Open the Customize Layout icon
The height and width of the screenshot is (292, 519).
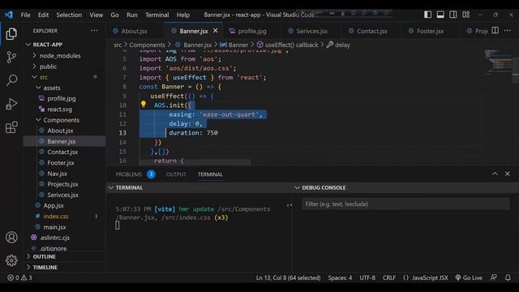[465, 15]
